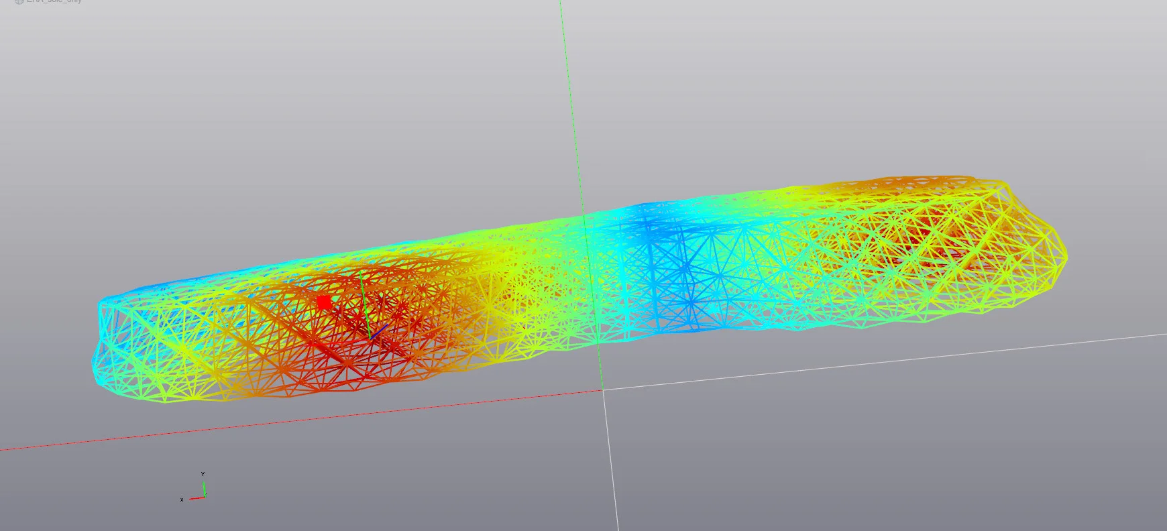Image resolution: width=1167 pixels, height=531 pixels.
Task: Select the blue axis handle on the gizmo
Action: pos(380,331)
